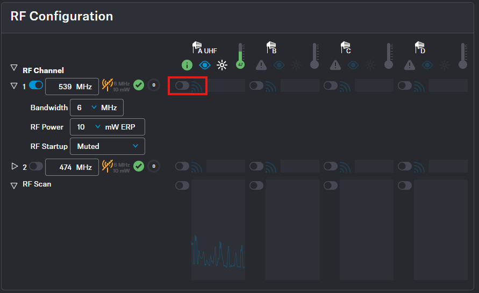The image size is (479, 293).
Task: Click antenna A UHF antenna icon
Action: click(x=197, y=47)
